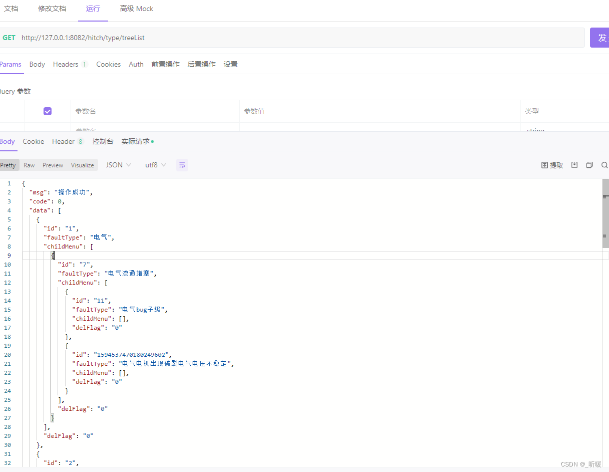Image resolution: width=609 pixels, height=472 pixels.
Task: Open the request Body tab
Action: (x=37, y=64)
